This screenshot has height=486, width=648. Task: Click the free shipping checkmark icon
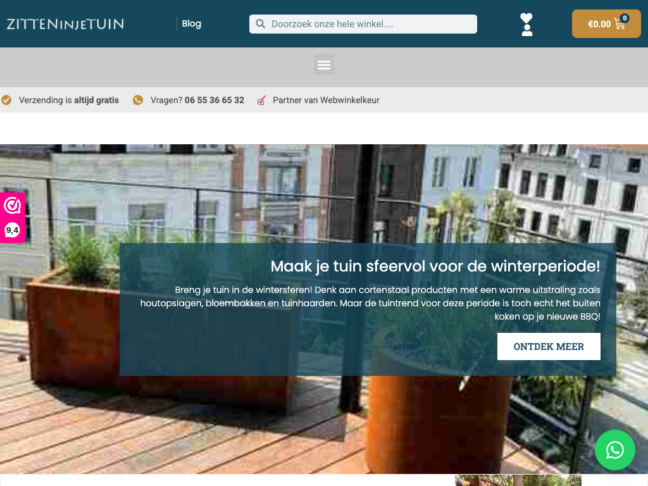(x=6, y=100)
